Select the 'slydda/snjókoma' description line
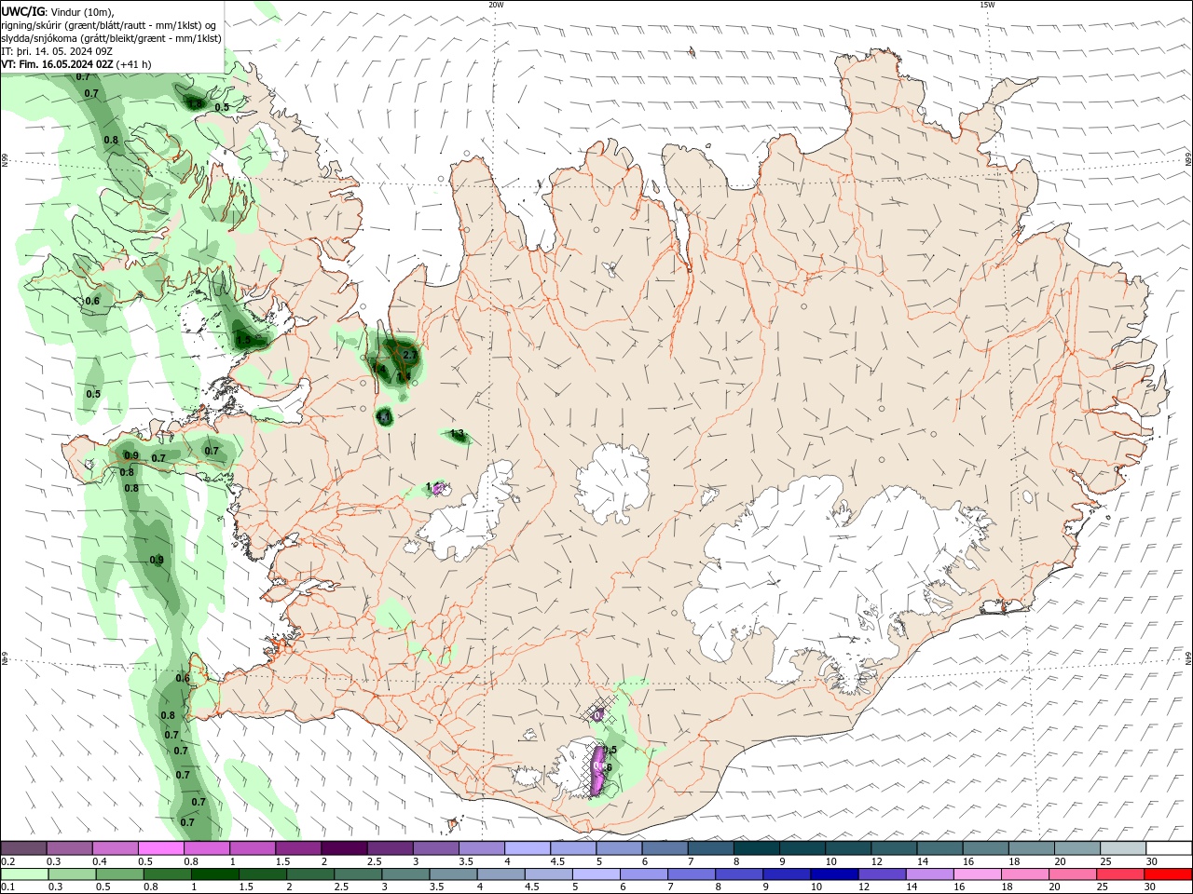1193x894 pixels. pos(111,38)
